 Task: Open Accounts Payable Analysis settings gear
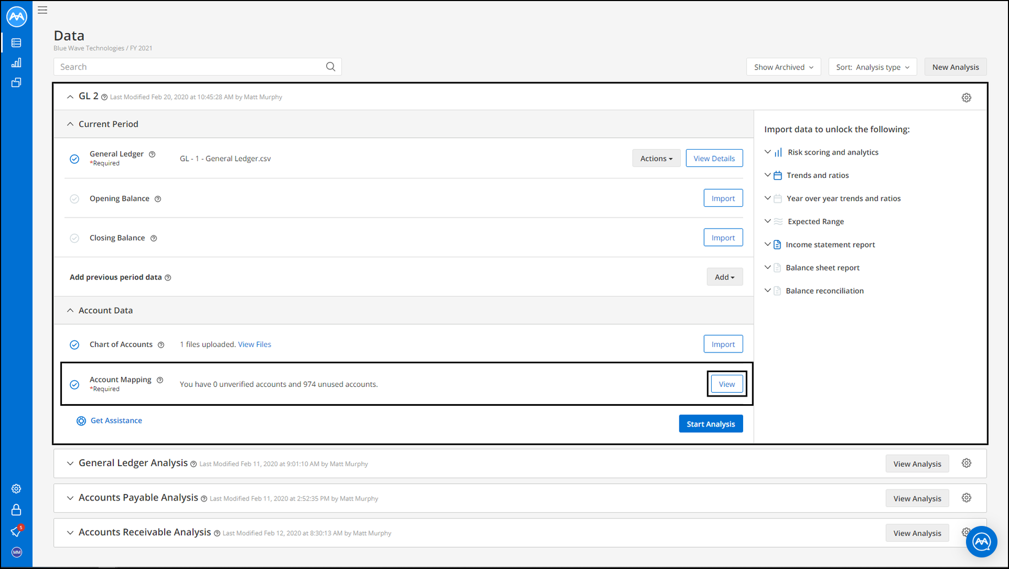(966, 498)
